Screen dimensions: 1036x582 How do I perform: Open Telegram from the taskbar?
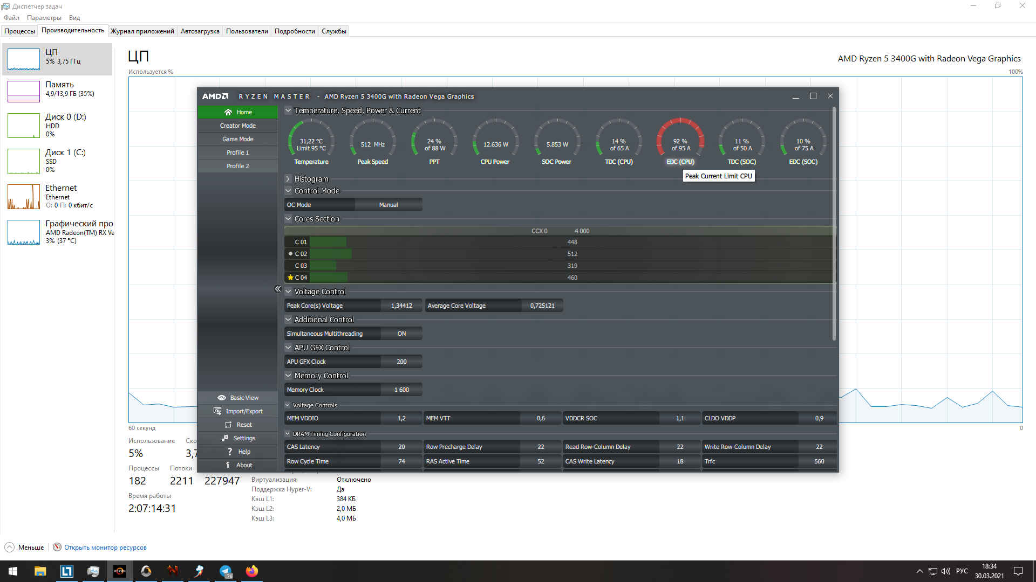click(x=226, y=571)
